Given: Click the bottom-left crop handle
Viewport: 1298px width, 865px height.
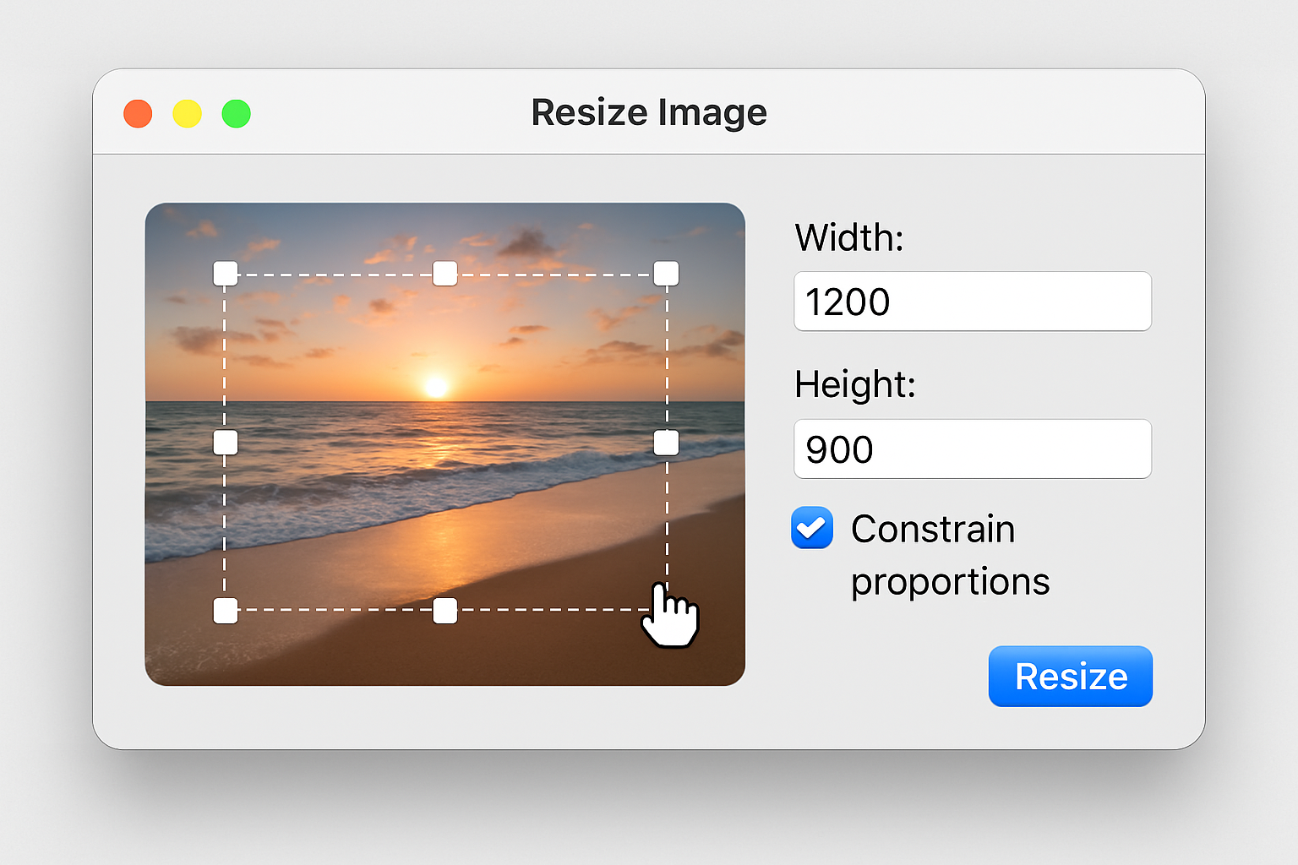Looking at the screenshot, I should pos(225,610).
